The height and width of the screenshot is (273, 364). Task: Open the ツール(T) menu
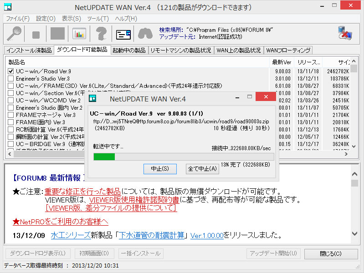pyautogui.click(x=98, y=19)
